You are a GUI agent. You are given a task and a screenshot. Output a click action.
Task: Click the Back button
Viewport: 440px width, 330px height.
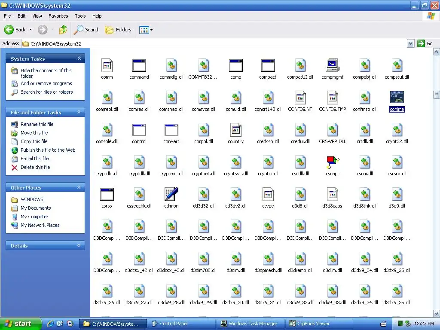(15, 30)
